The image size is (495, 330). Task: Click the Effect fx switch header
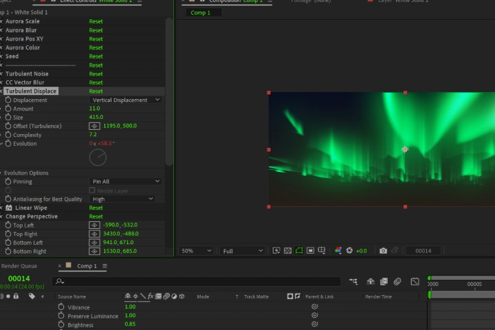tap(151, 296)
